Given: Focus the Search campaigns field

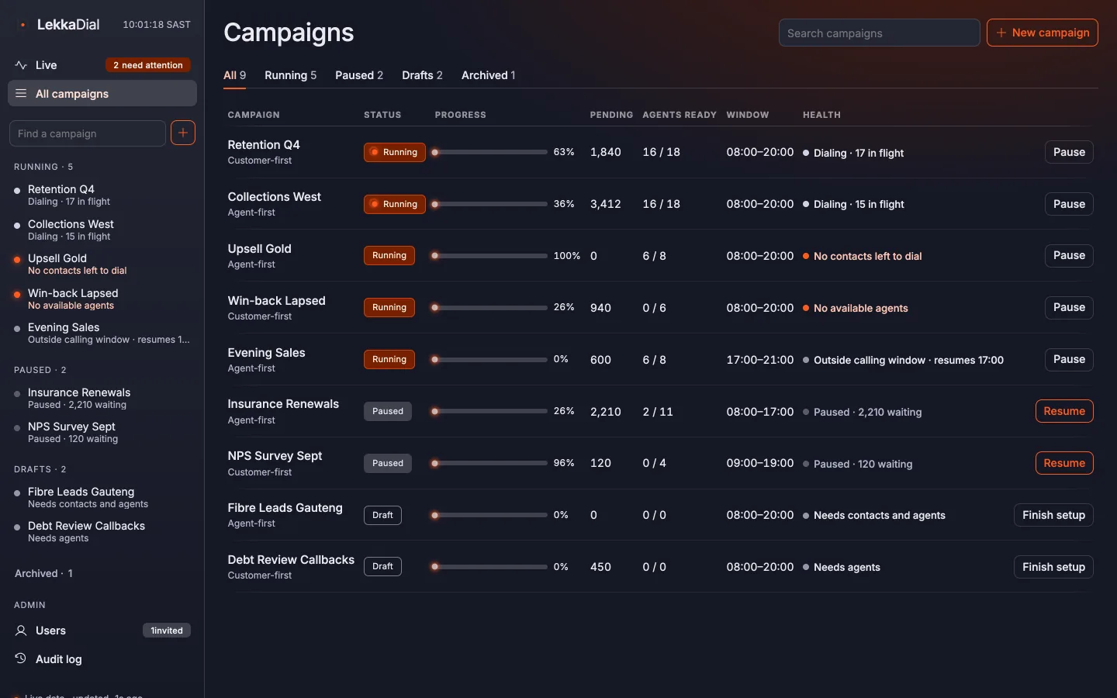Looking at the screenshot, I should coord(880,33).
